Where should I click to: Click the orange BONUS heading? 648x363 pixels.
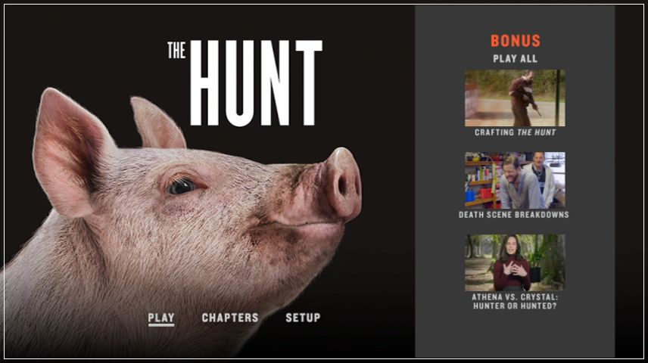pyautogui.click(x=516, y=41)
